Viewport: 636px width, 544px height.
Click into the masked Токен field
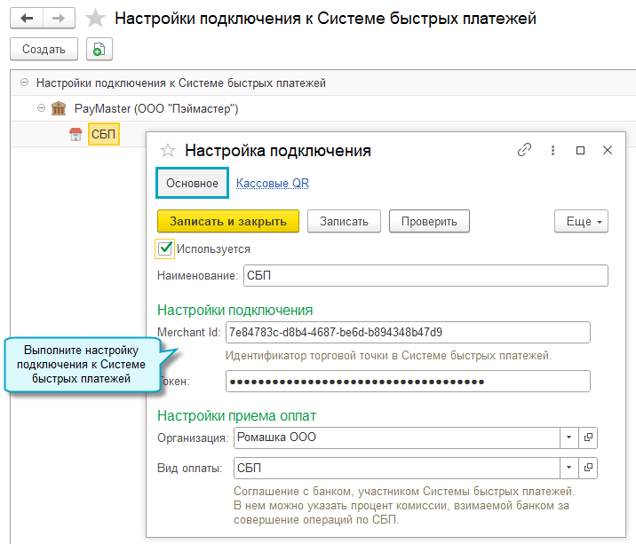pyautogui.click(x=408, y=382)
